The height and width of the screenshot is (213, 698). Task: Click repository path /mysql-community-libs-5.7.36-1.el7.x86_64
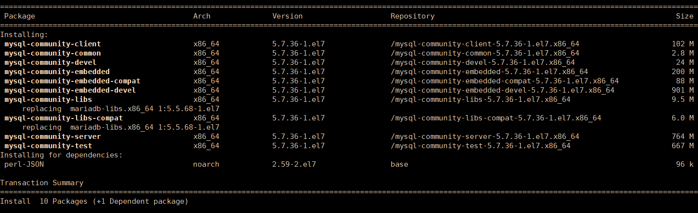(x=480, y=99)
